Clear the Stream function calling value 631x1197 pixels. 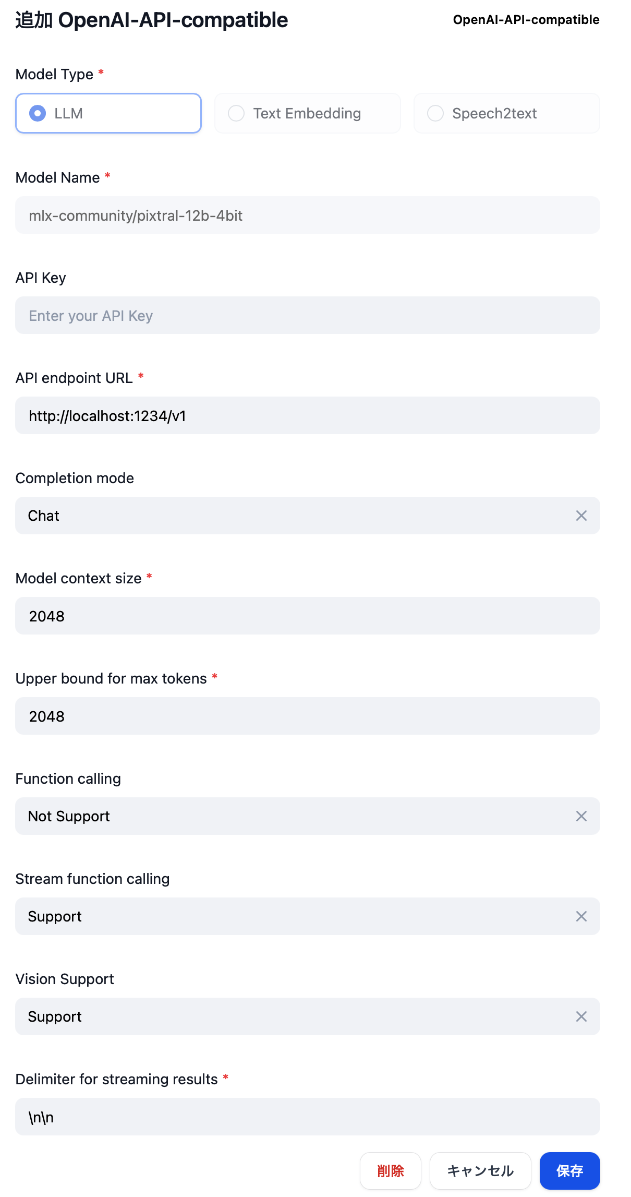[581, 916]
